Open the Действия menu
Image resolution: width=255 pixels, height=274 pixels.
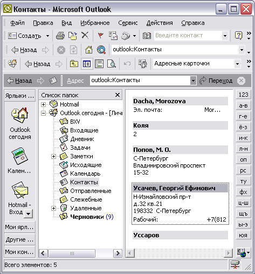click(x=160, y=23)
